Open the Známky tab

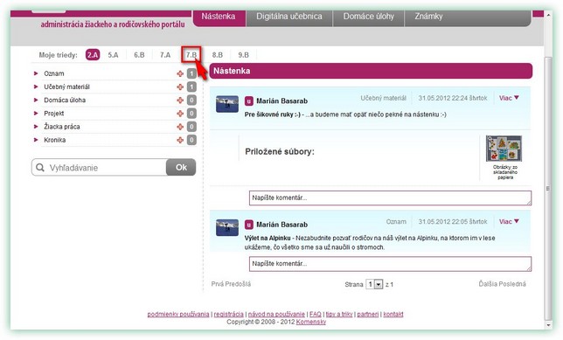click(x=428, y=17)
